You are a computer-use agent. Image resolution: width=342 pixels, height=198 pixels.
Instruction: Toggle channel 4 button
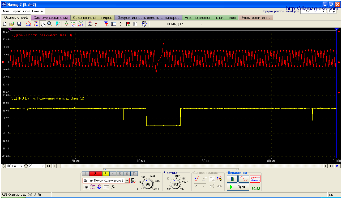[x=113, y=174]
